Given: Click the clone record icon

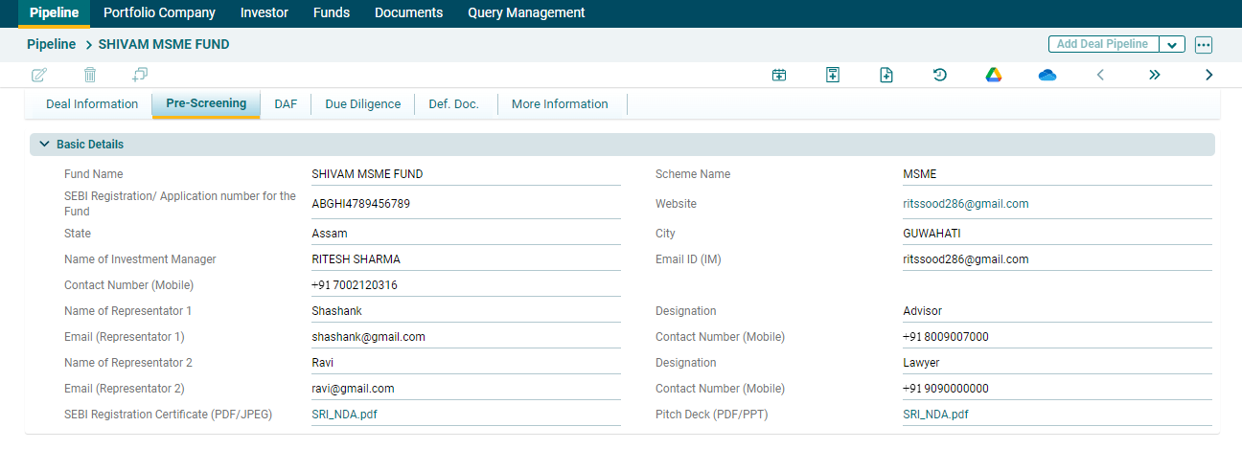Looking at the screenshot, I should point(140,75).
